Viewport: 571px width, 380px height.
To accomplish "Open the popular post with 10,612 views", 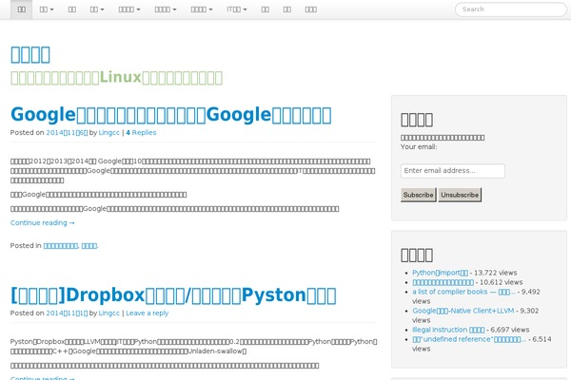I will point(443,282).
